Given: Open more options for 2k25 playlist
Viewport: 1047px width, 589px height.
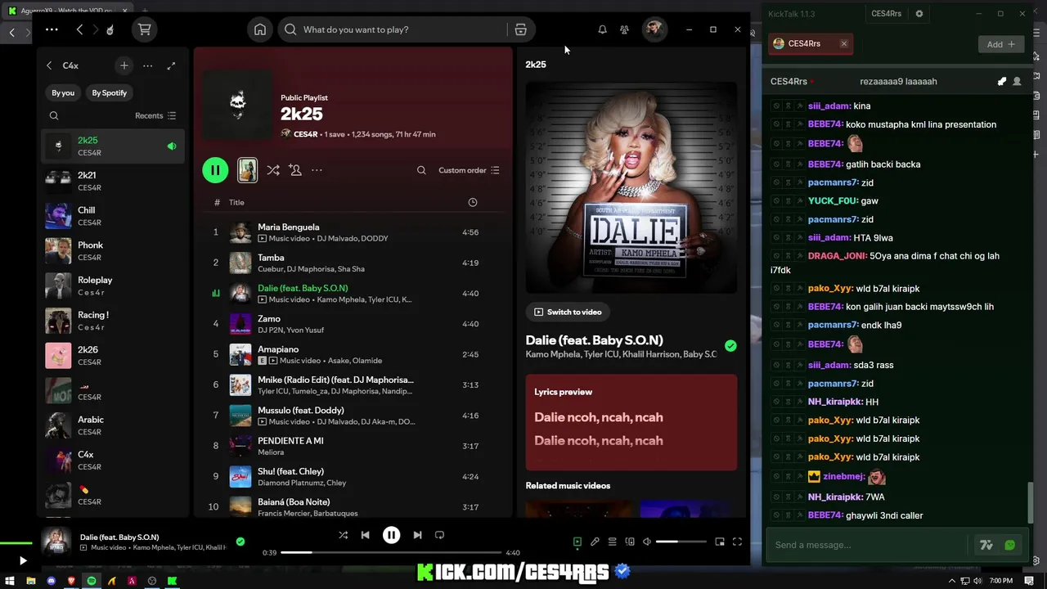Looking at the screenshot, I should tap(317, 170).
